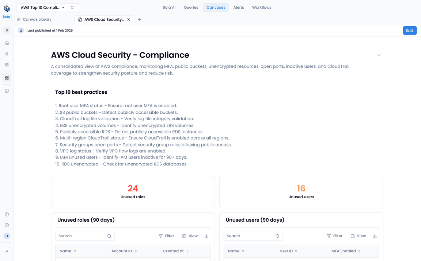Open the Canvas Library tab
Screen dimensions: 421x261
(x=34, y=19)
